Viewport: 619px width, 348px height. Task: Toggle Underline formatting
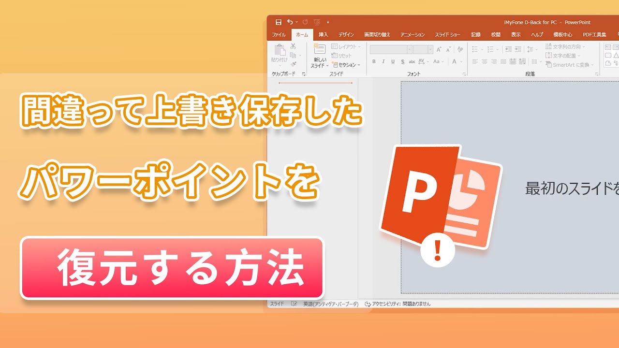click(393, 61)
